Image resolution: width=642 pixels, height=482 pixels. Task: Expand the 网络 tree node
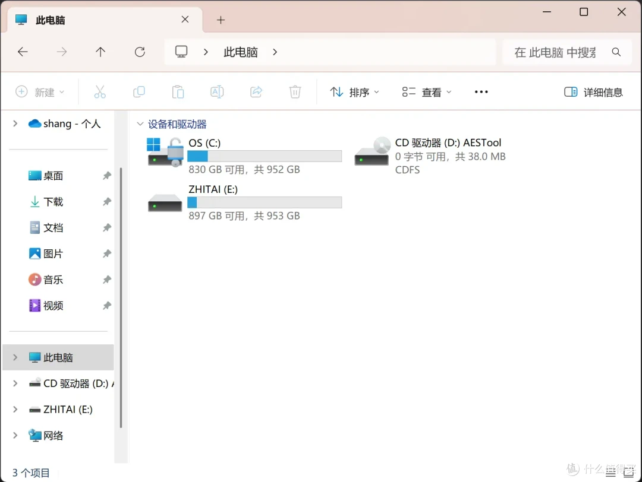(x=15, y=436)
